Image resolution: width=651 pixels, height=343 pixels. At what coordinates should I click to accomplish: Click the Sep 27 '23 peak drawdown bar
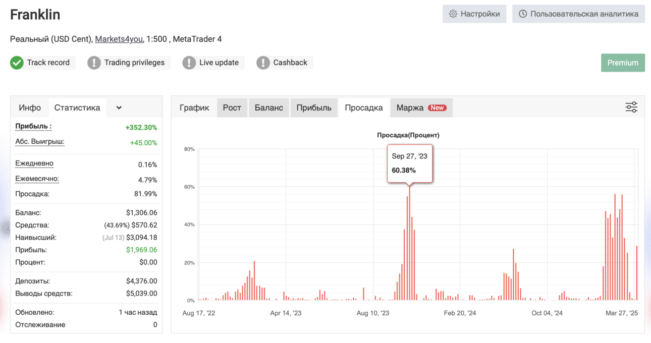409,243
